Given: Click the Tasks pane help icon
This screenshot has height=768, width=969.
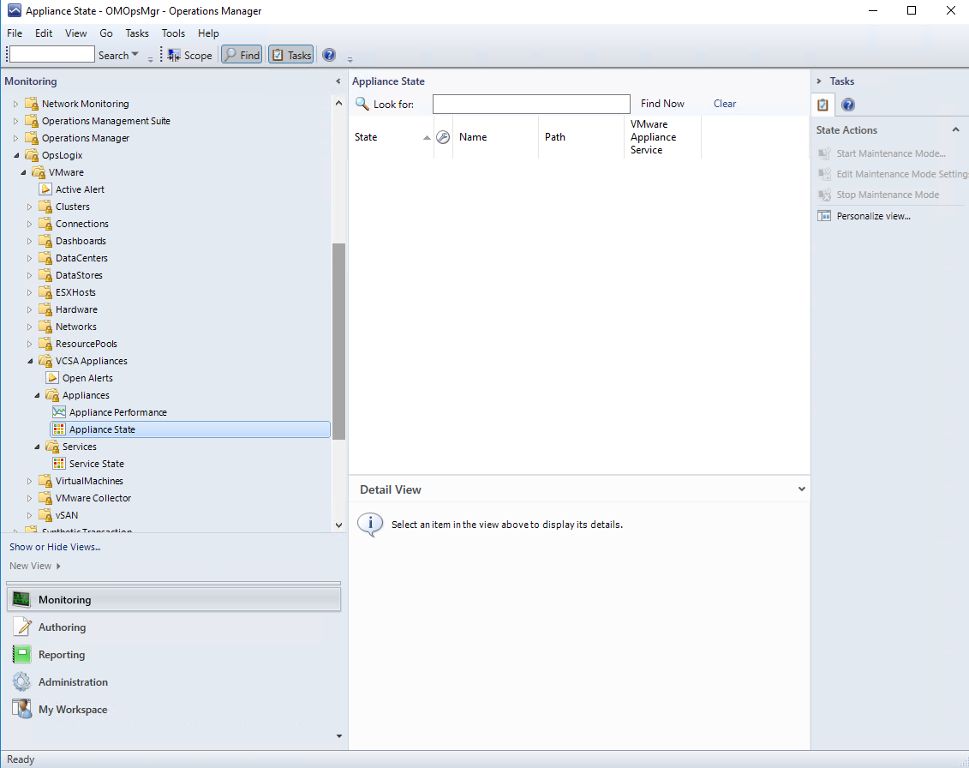Looking at the screenshot, I should [848, 105].
